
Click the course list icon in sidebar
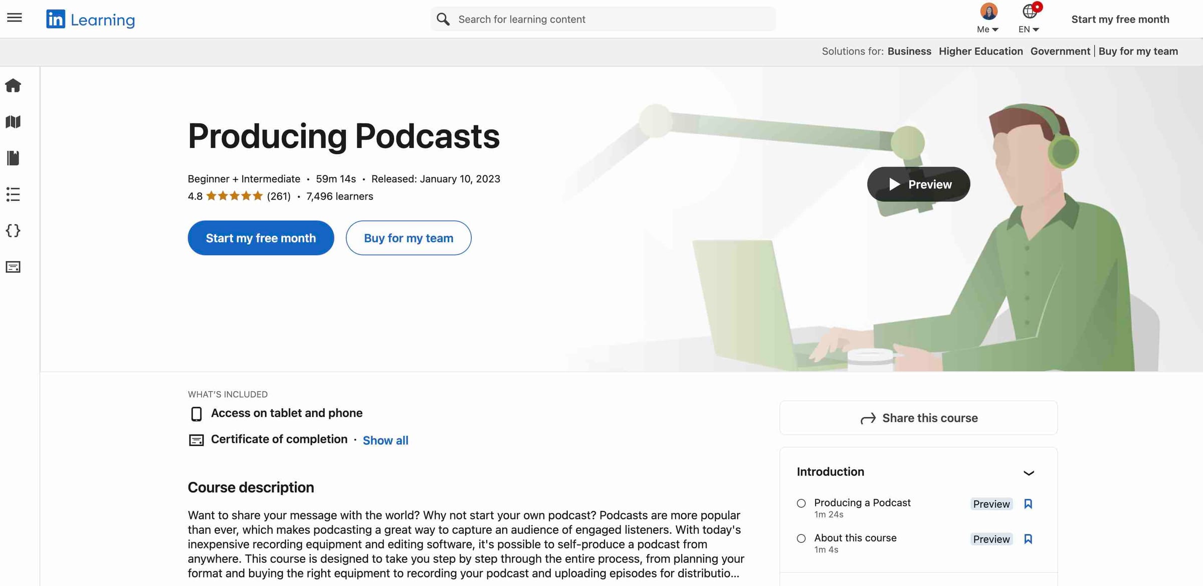(x=14, y=195)
